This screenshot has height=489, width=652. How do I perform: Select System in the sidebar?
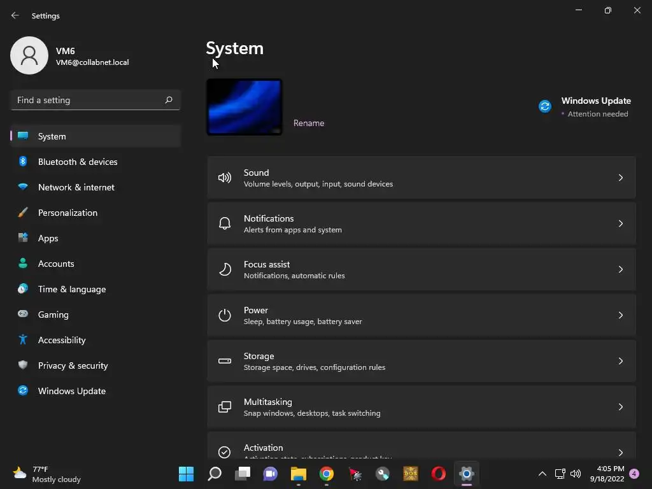pos(96,136)
